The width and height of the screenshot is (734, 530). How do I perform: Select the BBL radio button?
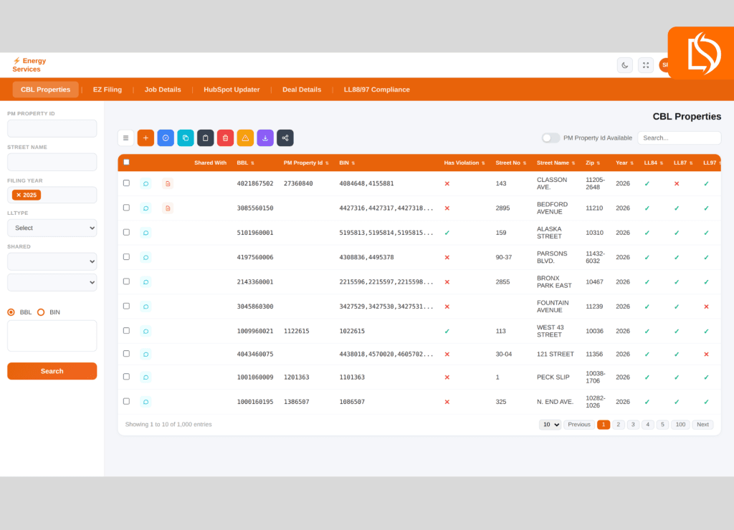(11, 312)
